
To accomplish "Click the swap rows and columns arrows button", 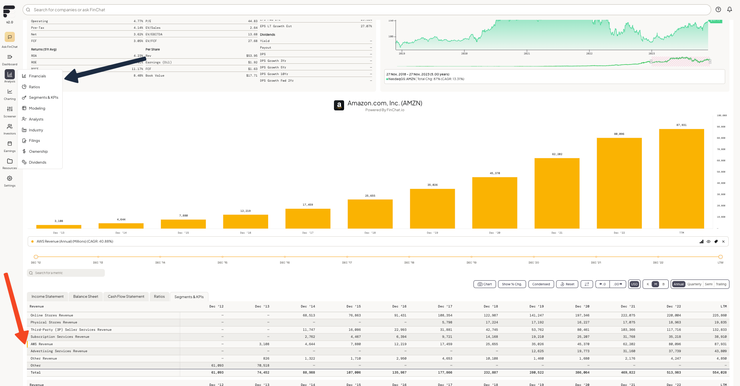I will coord(586,284).
